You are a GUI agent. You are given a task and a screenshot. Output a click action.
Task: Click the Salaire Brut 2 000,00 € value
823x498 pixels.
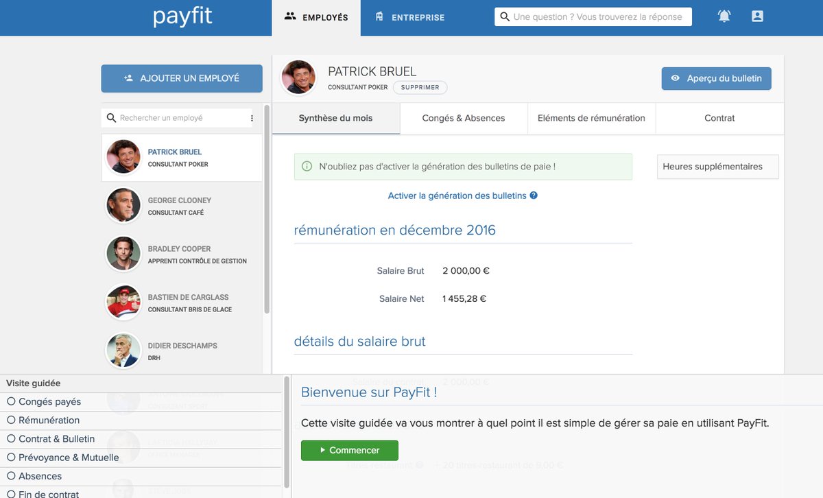466,271
